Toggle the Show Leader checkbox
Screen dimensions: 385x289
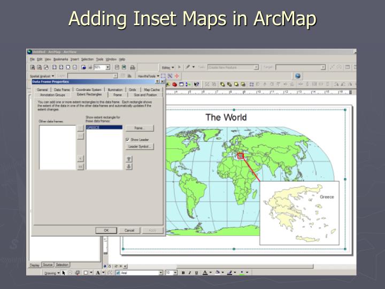(127, 139)
